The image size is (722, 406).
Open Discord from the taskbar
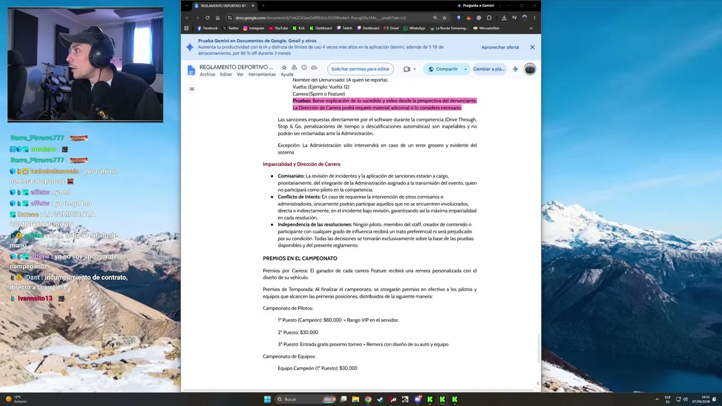(x=417, y=399)
